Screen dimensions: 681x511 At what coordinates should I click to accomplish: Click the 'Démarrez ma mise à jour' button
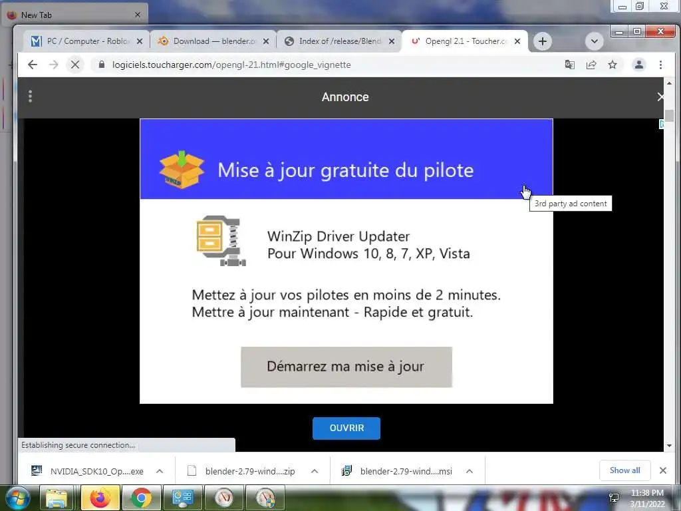click(x=346, y=367)
